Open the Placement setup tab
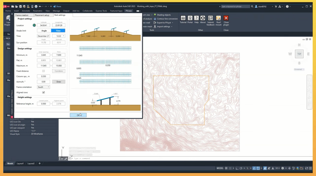 tap(42, 15)
